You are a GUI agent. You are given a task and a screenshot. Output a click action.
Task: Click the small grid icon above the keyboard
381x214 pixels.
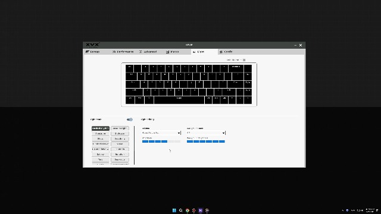coord(244,60)
